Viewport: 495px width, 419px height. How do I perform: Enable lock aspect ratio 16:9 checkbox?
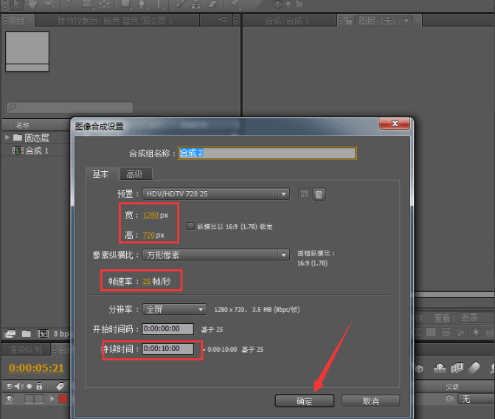click(190, 226)
